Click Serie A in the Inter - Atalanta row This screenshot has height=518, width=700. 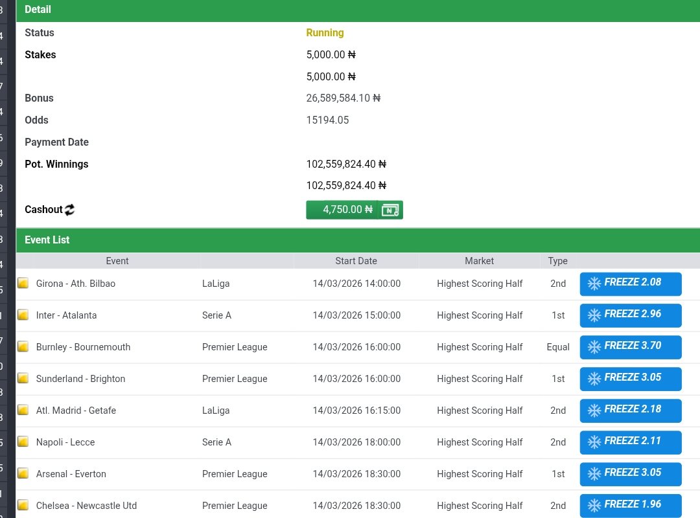point(216,315)
